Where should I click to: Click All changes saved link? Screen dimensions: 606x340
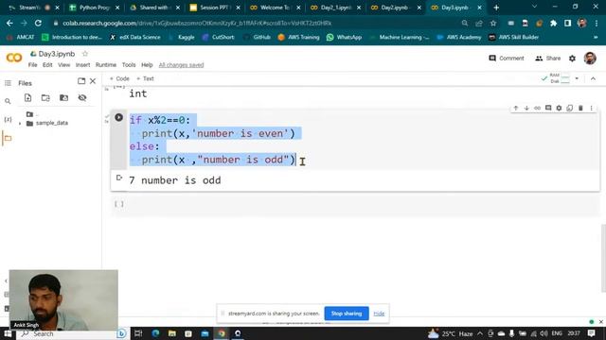pos(181,65)
